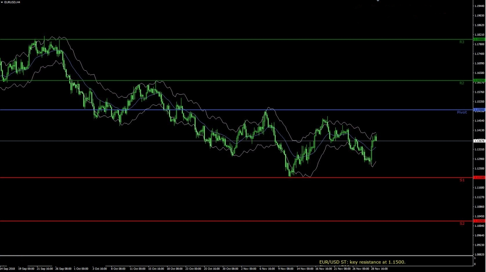Viewport: 486px width, 272px height.
Task: Click the 1.10040 price scale value
Action: coord(479,226)
